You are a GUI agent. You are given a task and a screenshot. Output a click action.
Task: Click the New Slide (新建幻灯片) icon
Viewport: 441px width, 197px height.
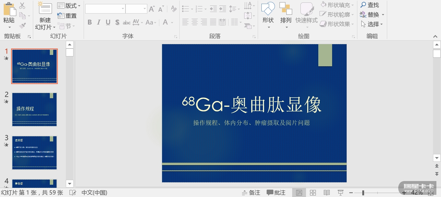(x=45, y=9)
